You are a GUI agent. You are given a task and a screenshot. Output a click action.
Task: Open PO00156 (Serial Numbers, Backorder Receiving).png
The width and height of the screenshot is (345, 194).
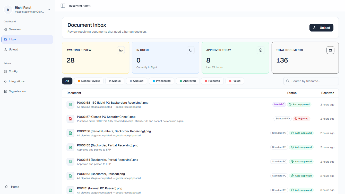click(114, 131)
